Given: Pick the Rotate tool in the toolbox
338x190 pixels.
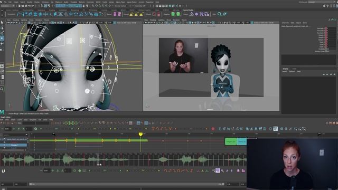Looking at the screenshot, I should [2, 43].
